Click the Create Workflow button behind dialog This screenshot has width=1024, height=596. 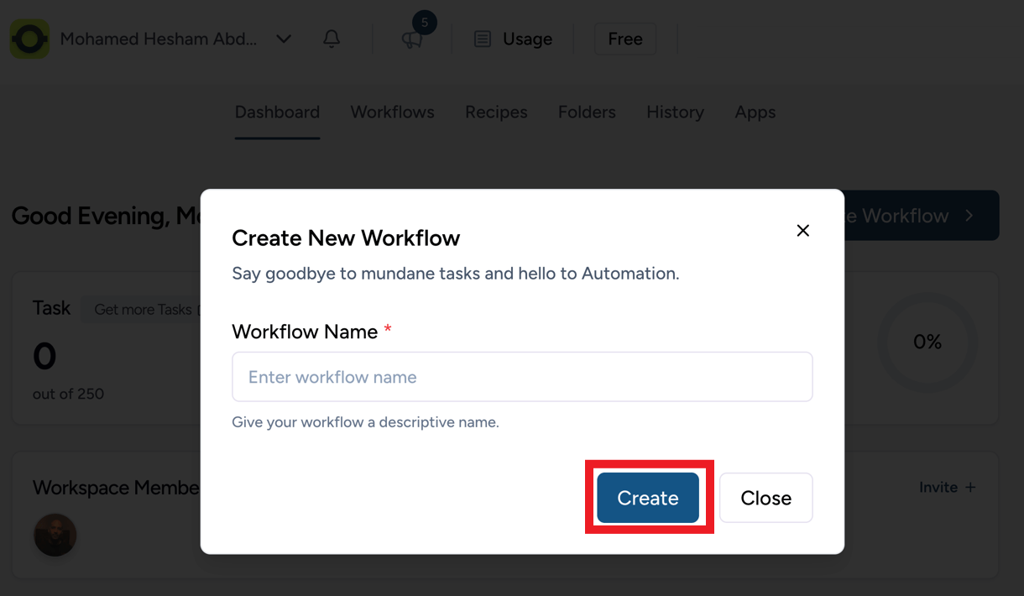922,216
